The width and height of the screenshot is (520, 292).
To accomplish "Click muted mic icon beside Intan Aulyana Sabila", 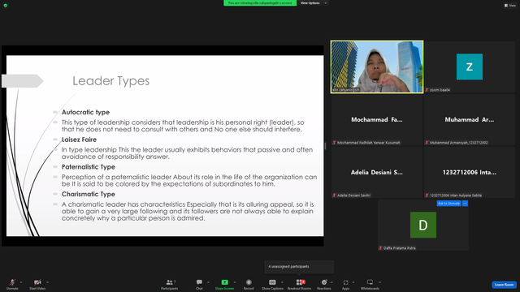I will [427, 195].
